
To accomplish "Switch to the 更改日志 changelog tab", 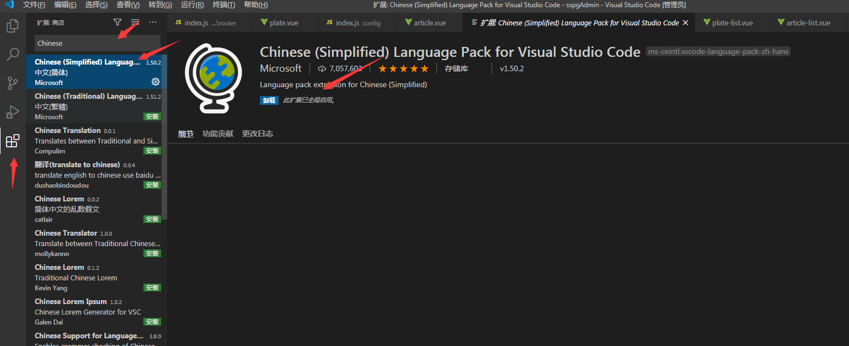I will [258, 134].
